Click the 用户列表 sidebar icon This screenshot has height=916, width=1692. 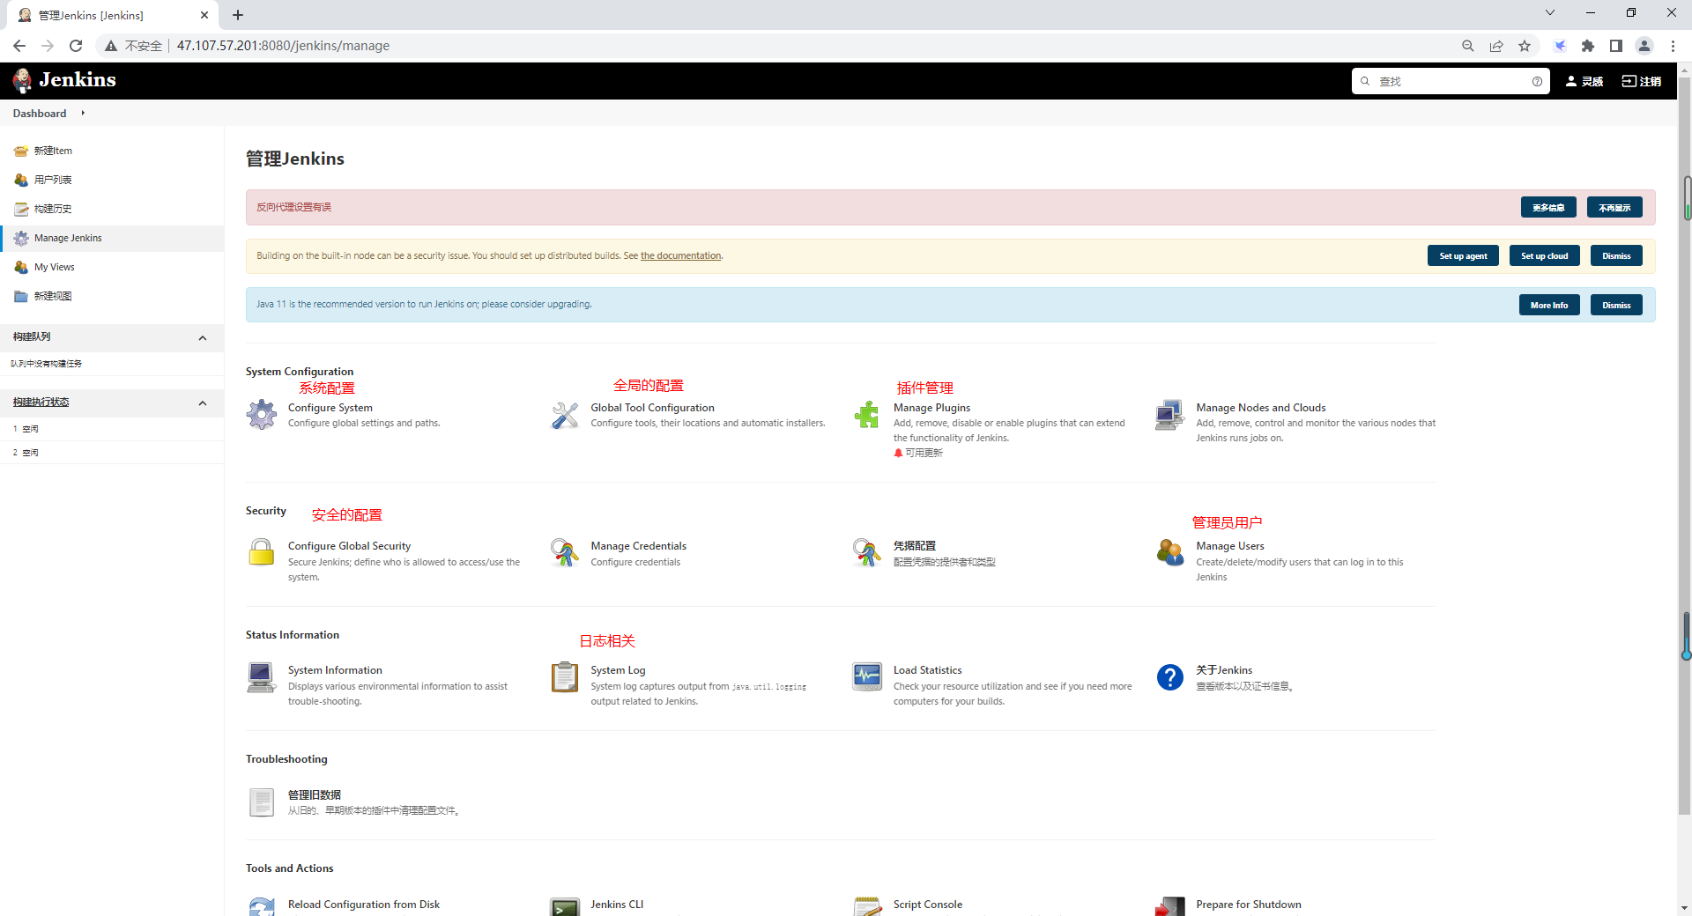coord(21,180)
